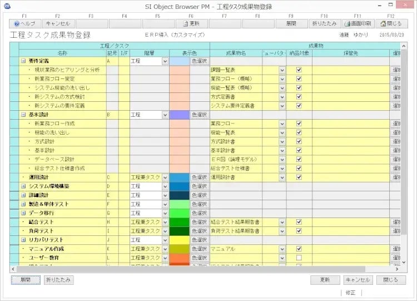This screenshot has height=301, width=417.
Task: Open the dropdown beside 業務フロー（概略）
Action: pos(282,79)
